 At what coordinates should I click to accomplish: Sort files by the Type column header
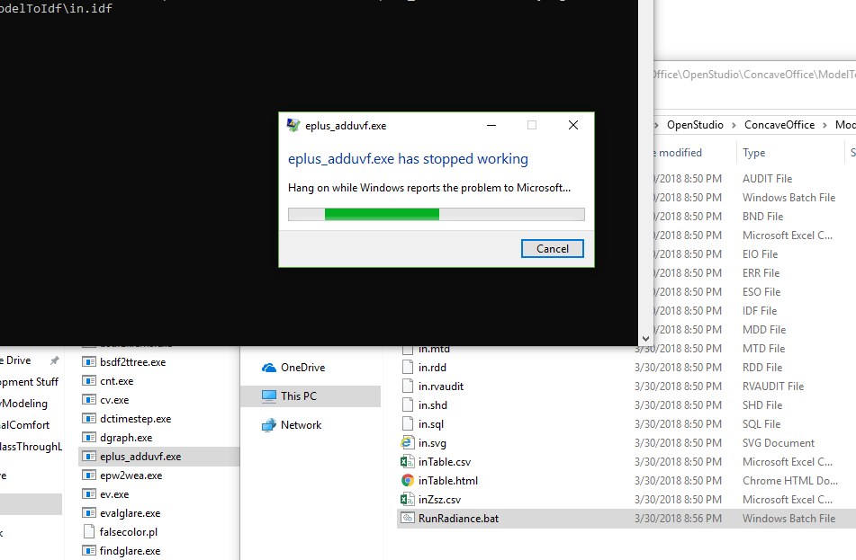(754, 153)
